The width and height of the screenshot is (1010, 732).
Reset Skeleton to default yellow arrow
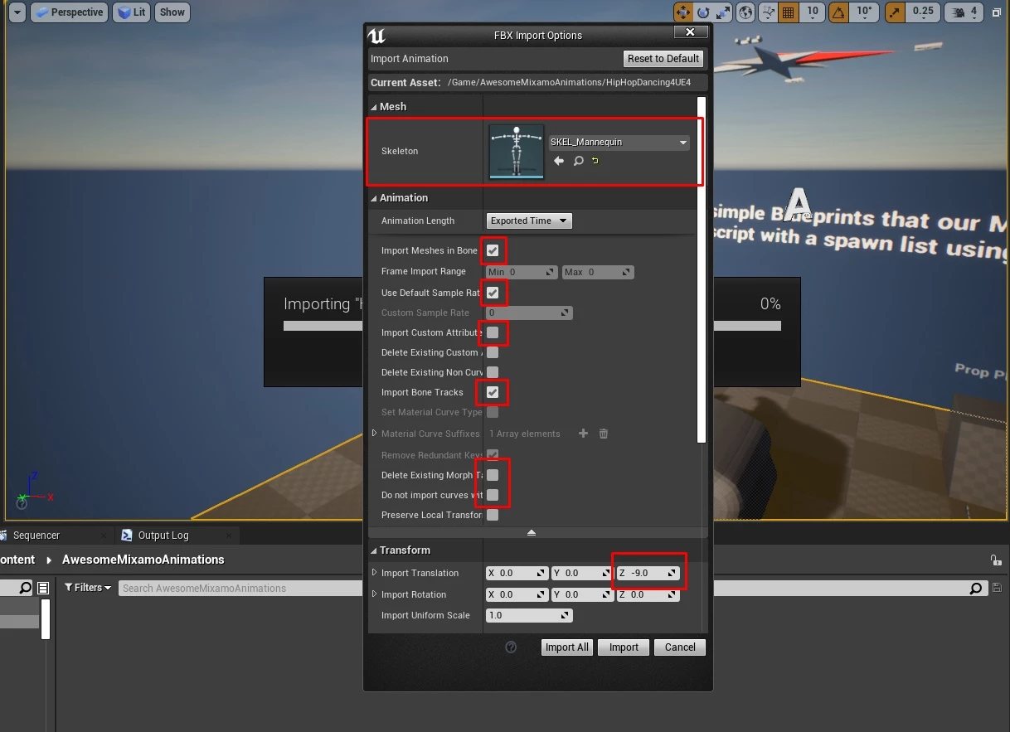click(595, 161)
